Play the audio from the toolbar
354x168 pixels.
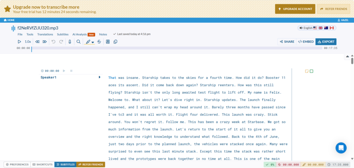coord(19,42)
